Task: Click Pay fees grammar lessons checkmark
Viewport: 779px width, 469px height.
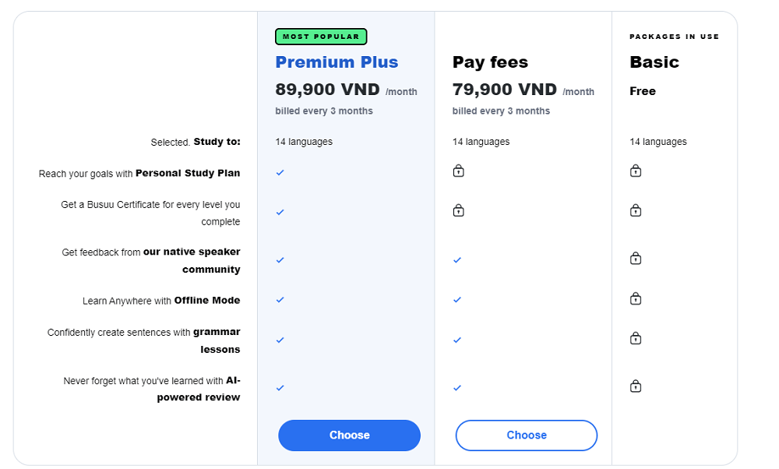Action: [457, 340]
